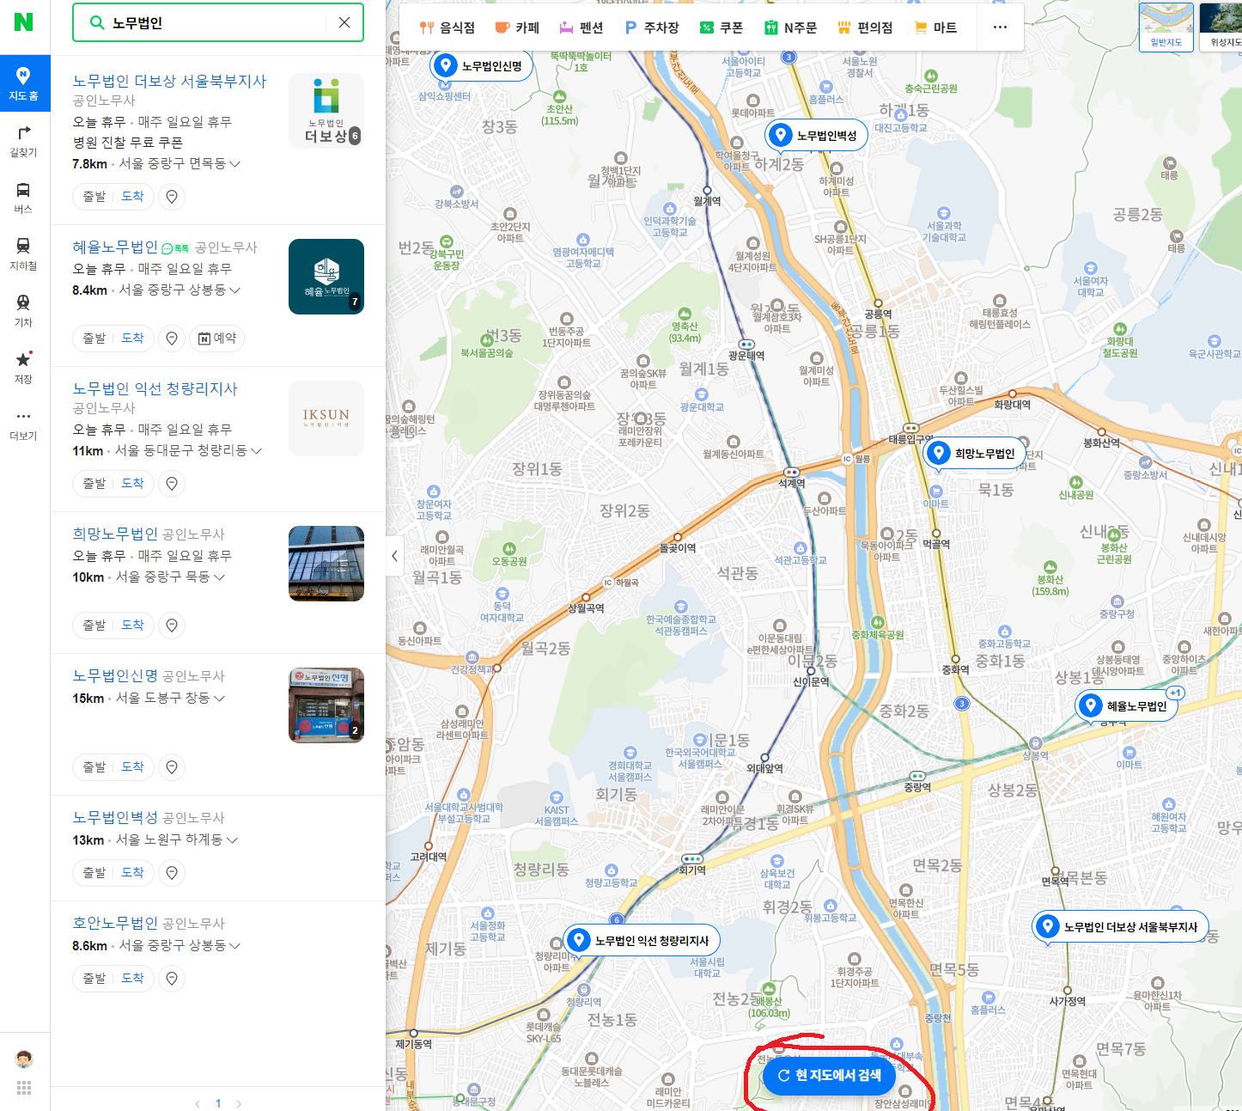Select the 지하철 subway icon
Screen dimensions: 1242x1111
coord(24,254)
